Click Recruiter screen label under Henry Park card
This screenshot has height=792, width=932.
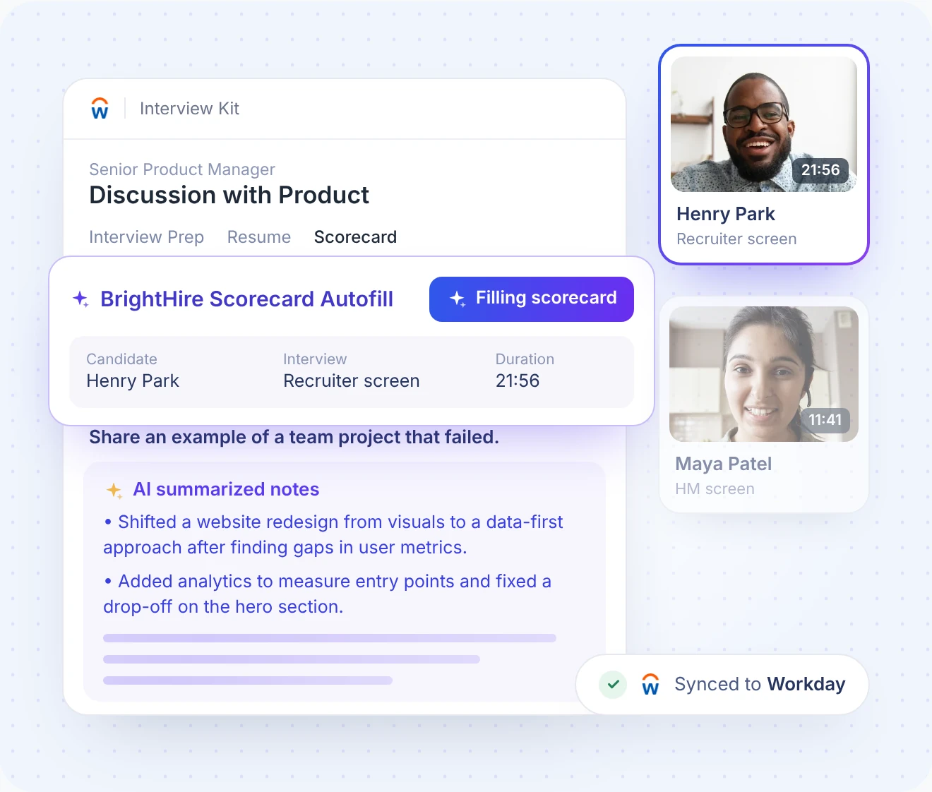click(x=736, y=239)
